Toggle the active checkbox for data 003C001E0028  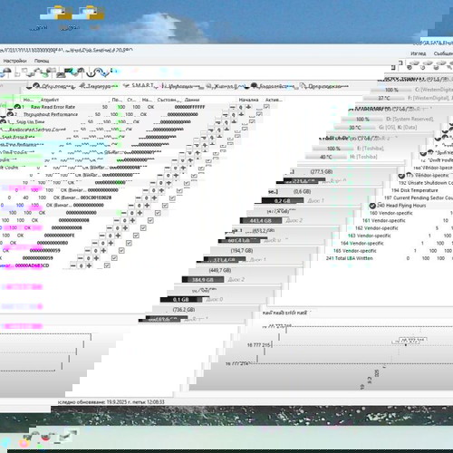172,198
